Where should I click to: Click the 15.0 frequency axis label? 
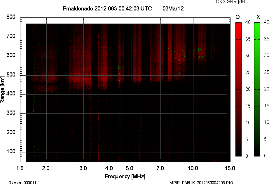230,168
